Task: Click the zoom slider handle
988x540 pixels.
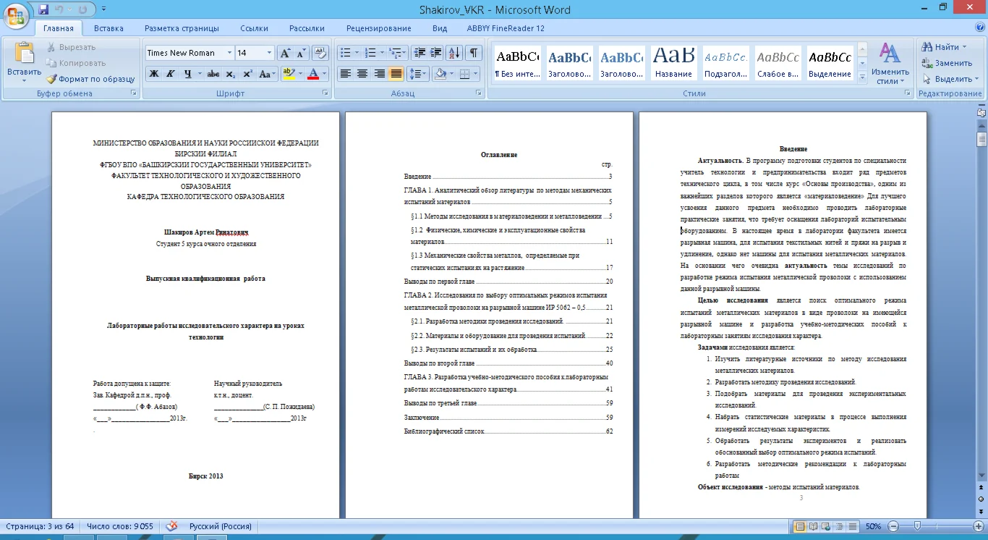Action: point(916,526)
